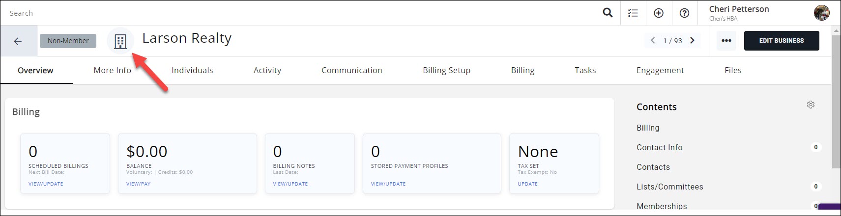
Task: Go to the previous business record
Action: [x=653, y=41]
